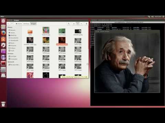Image resolution: width=165 pixels, height=123 pixels.
Task: Go back in Files navigation
Action: coord(8,24)
